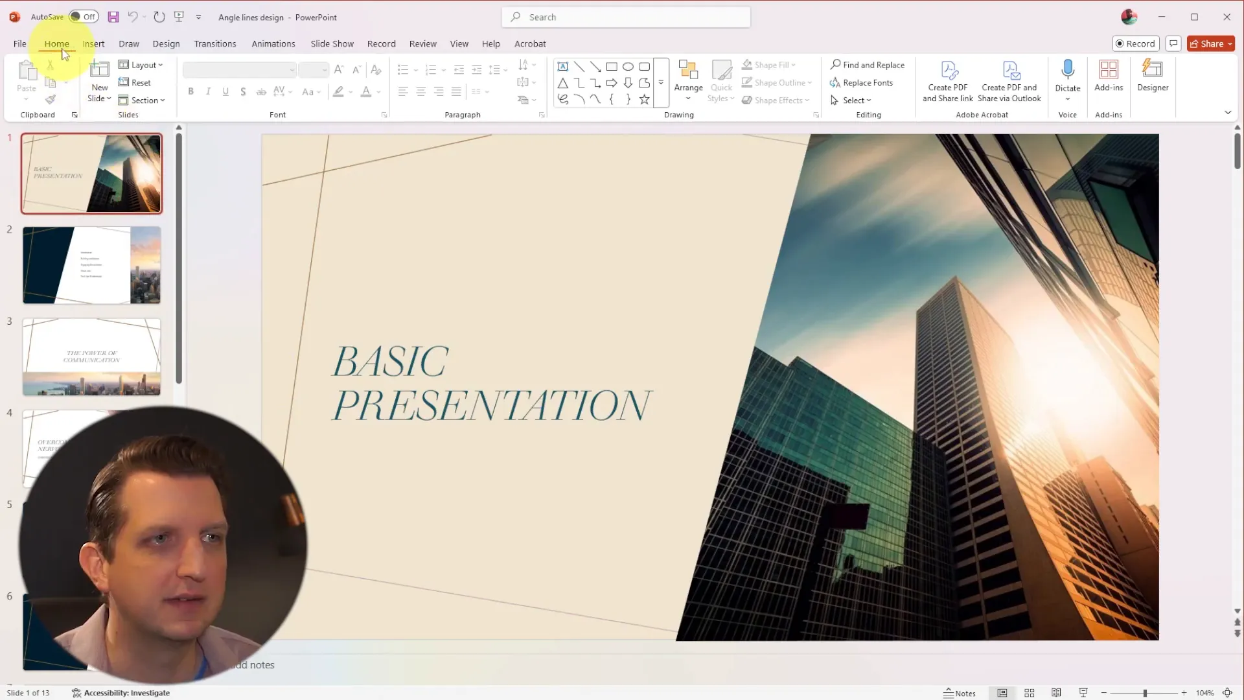The width and height of the screenshot is (1244, 700).
Task: Click the user account avatar
Action: tap(1129, 17)
